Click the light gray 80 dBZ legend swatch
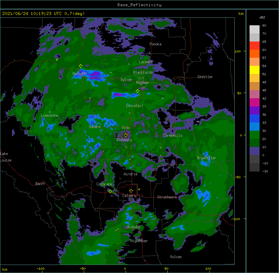The width and height of the screenshot is (279, 273). click(254, 29)
